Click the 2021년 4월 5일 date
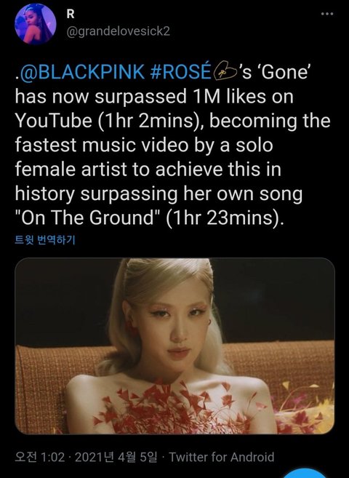The image size is (349, 478). pos(116,457)
